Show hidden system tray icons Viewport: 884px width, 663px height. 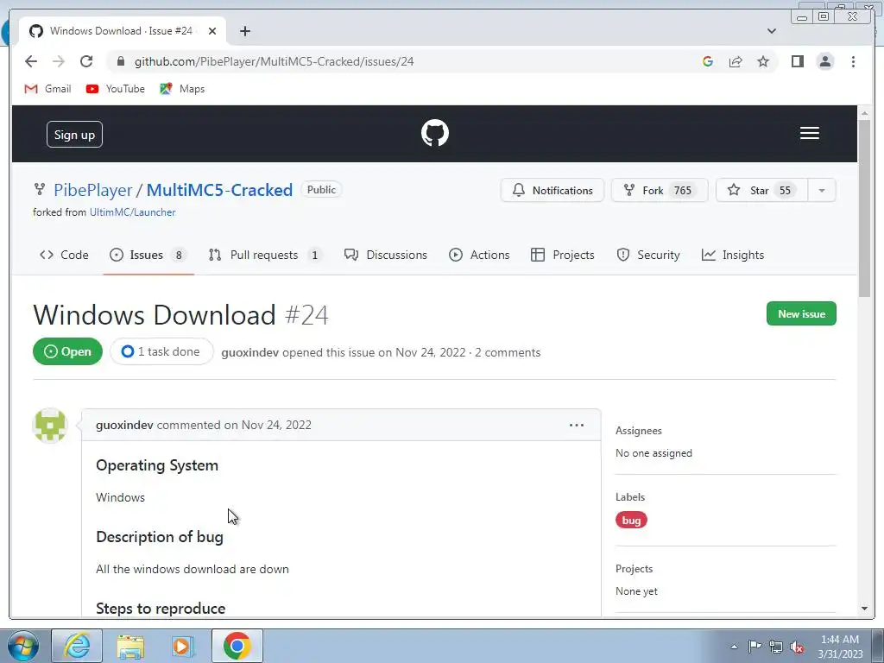point(734,647)
